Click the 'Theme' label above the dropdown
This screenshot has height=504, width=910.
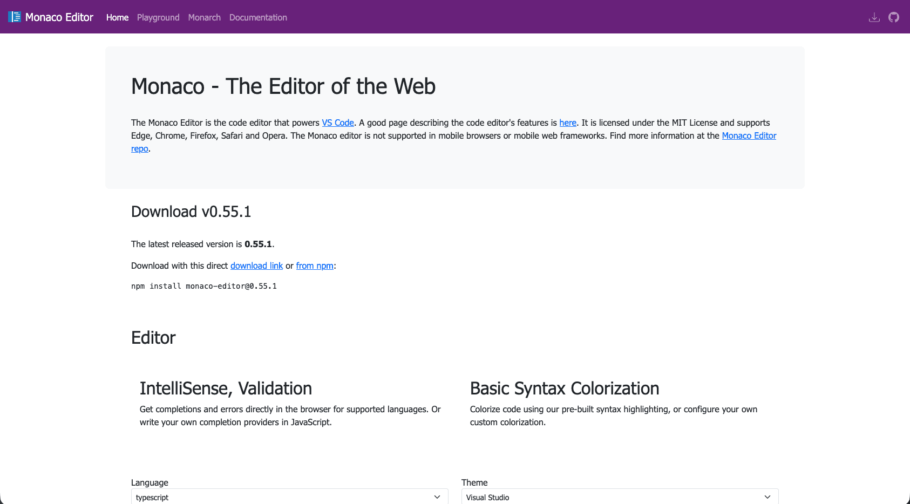474,482
